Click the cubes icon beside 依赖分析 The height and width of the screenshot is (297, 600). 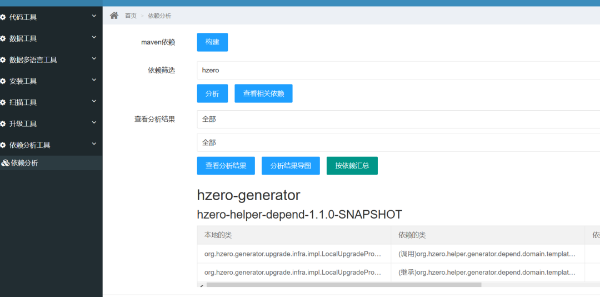pos(5,163)
